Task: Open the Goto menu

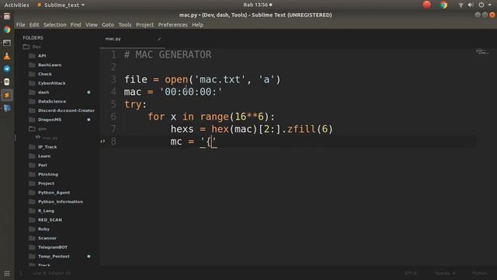Action: click(108, 25)
